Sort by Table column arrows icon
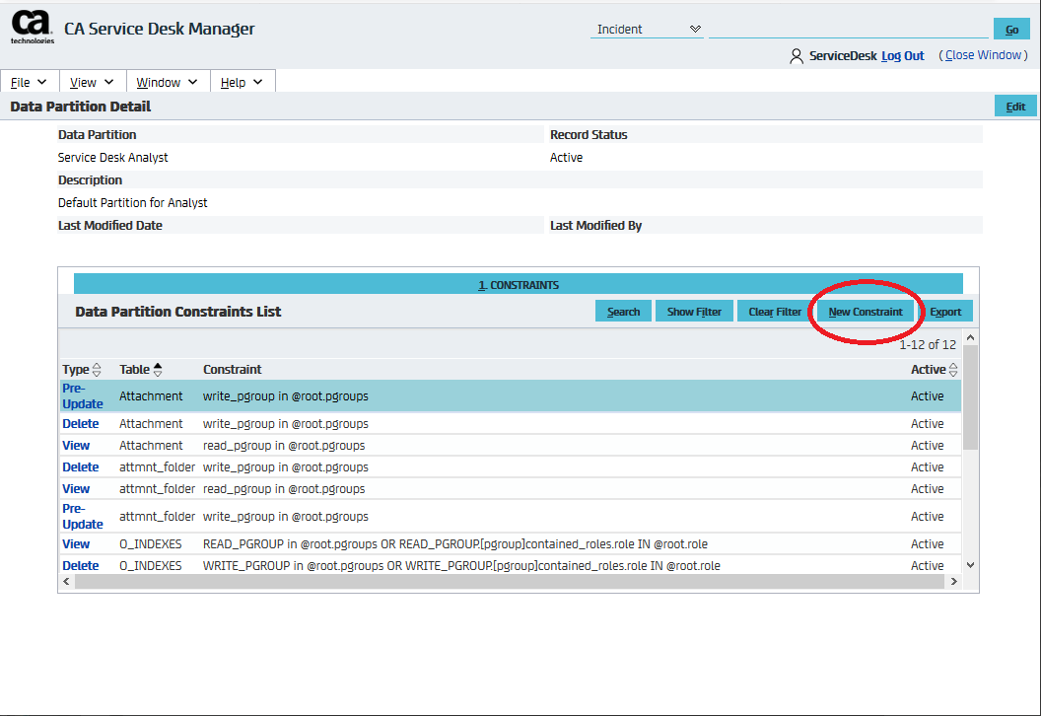Viewport: 1041px width, 716px height. point(158,370)
